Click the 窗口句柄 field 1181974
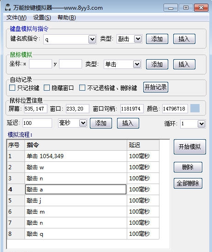212x252 pixels. point(132,109)
